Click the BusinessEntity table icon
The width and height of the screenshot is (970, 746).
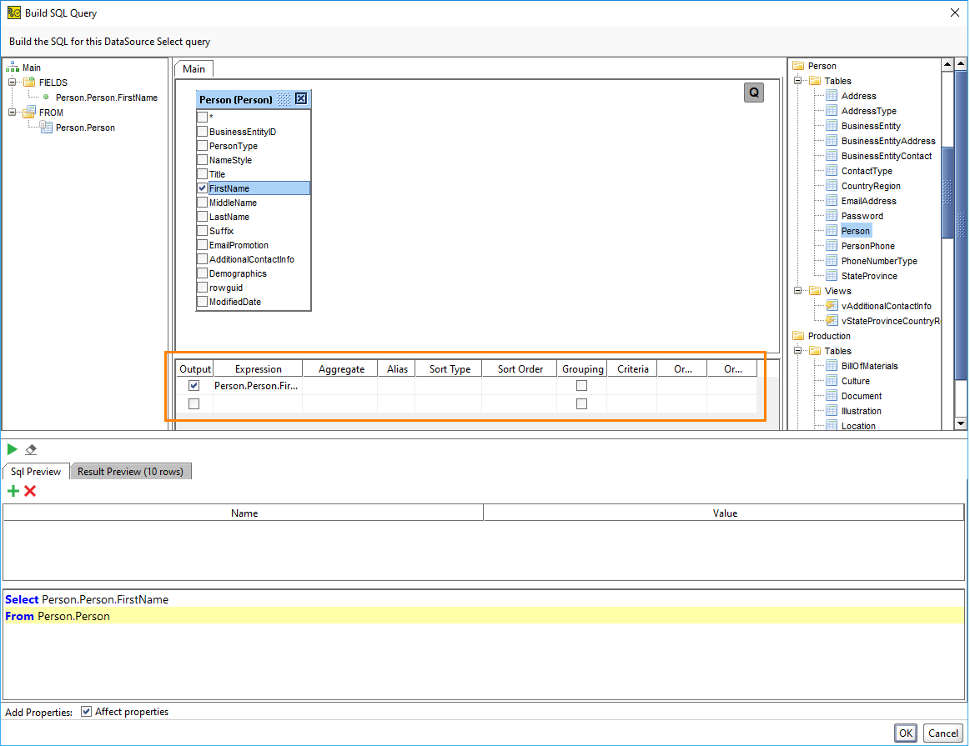(x=832, y=126)
